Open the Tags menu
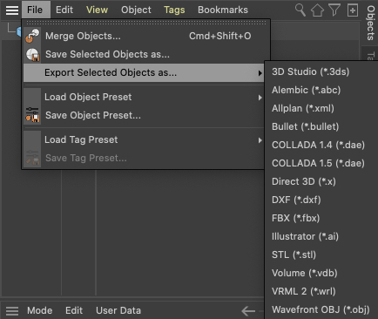The image size is (378, 319). 174,10
